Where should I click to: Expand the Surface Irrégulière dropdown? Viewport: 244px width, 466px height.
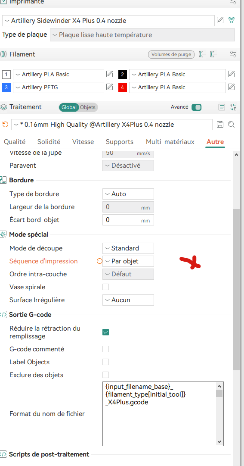coord(128,300)
